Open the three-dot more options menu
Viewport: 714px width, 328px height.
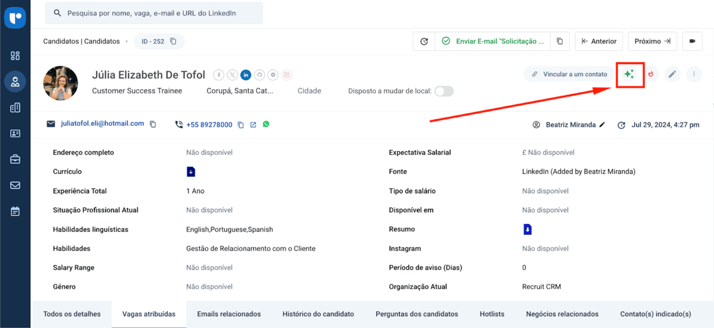(694, 74)
